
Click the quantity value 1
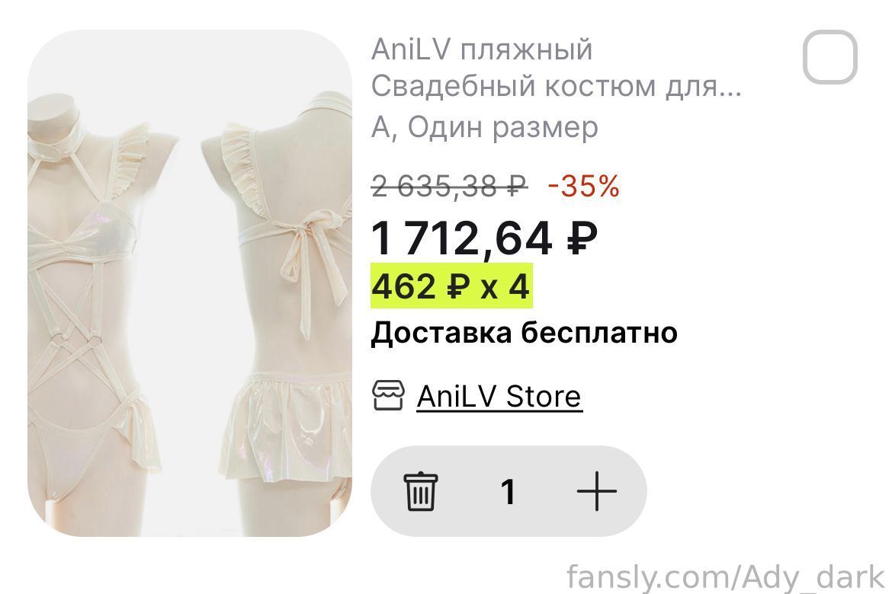(x=509, y=492)
